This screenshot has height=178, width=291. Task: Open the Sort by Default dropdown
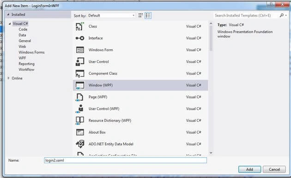click(x=111, y=16)
